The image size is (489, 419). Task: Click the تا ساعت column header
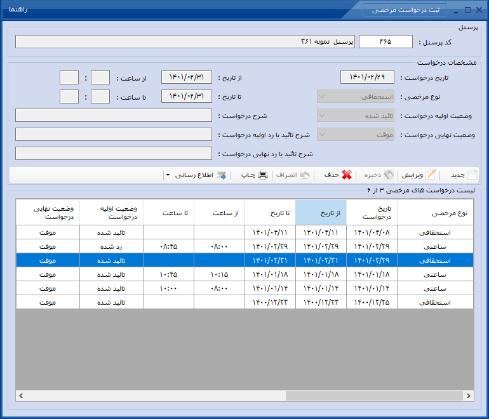pos(169,213)
